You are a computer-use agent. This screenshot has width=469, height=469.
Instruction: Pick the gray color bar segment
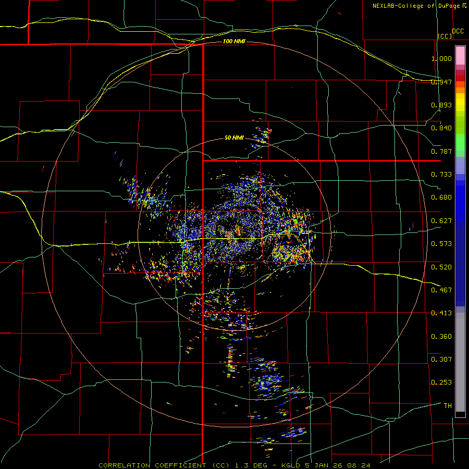460,362
